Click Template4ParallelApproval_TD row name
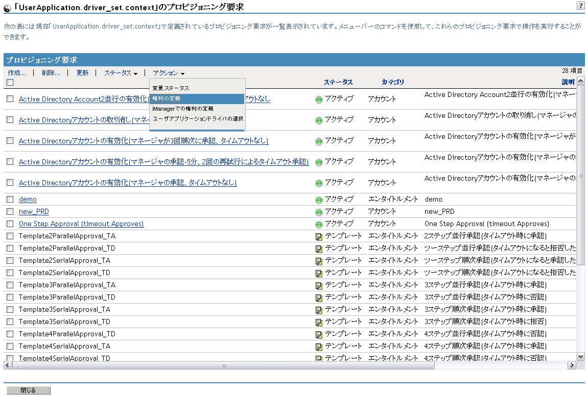Screen dimensions: 587x397 click(67, 334)
